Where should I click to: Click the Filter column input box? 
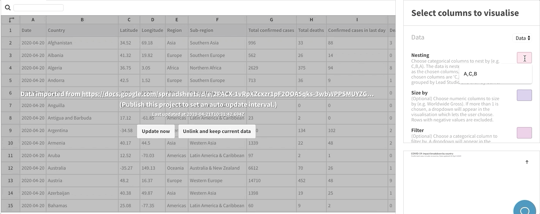pos(524,133)
